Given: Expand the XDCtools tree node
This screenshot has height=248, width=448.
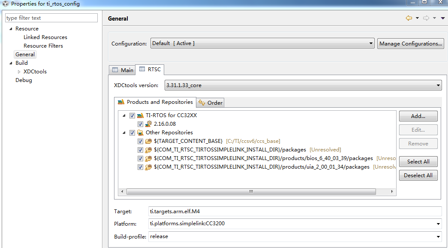Looking at the screenshot, I should click(x=19, y=72).
